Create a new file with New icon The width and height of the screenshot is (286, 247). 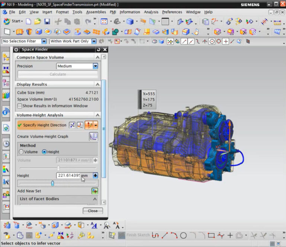pyautogui.click(x=28, y=21)
